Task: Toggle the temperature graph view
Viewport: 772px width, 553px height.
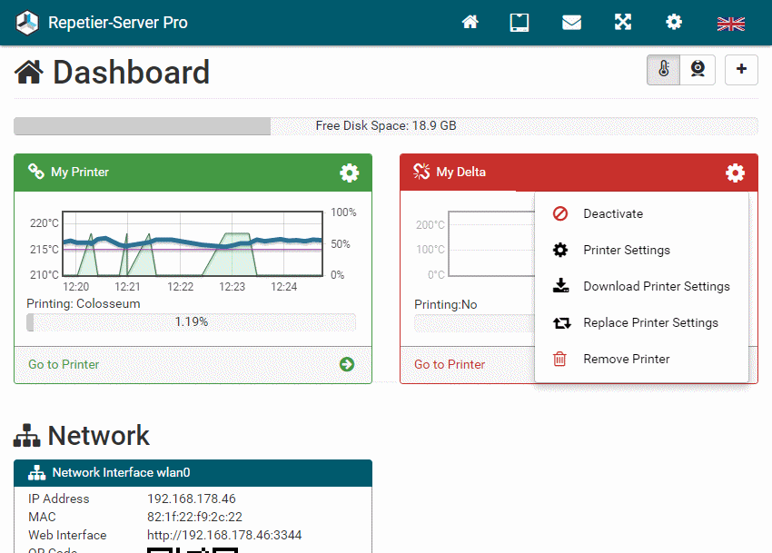Action: tap(664, 69)
